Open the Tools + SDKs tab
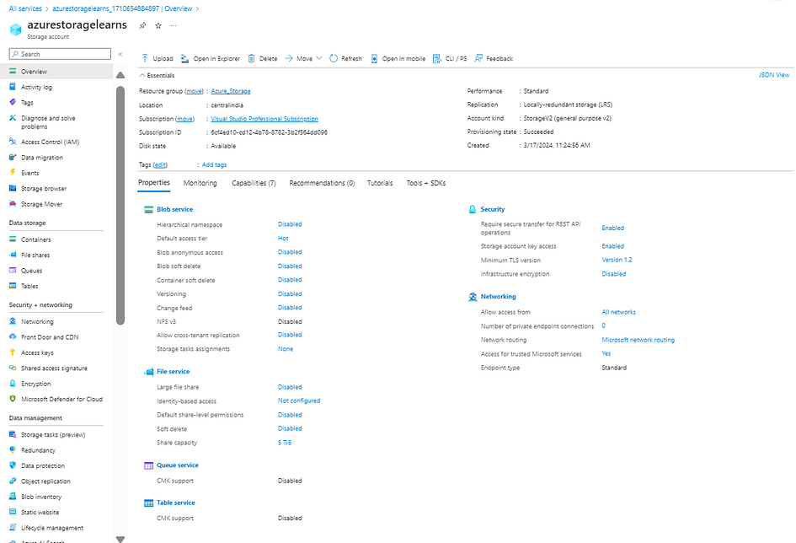 (x=426, y=183)
